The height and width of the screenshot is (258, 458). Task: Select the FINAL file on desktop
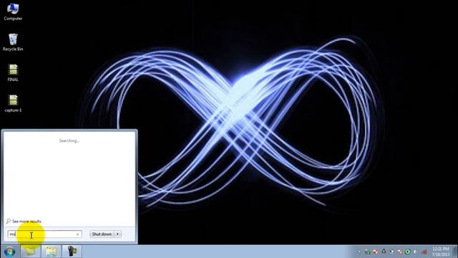[13, 72]
